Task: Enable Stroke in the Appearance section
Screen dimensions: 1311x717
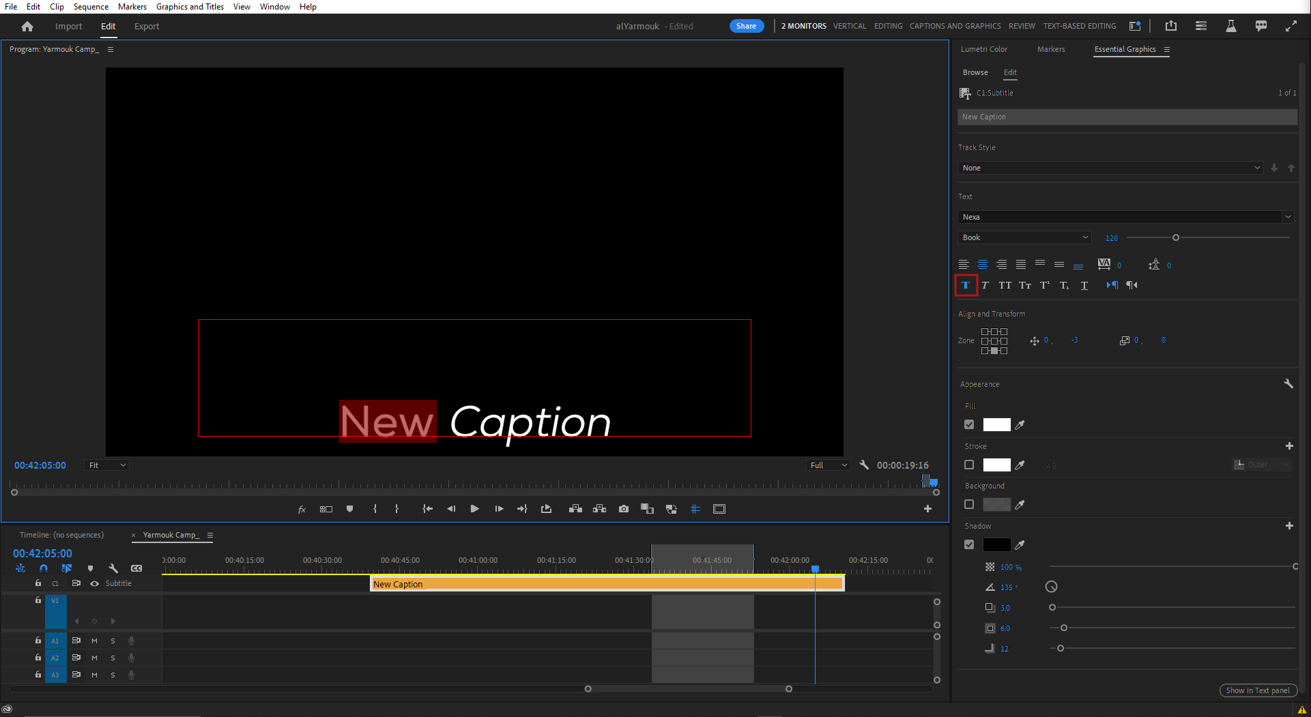Action: pos(969,465)
